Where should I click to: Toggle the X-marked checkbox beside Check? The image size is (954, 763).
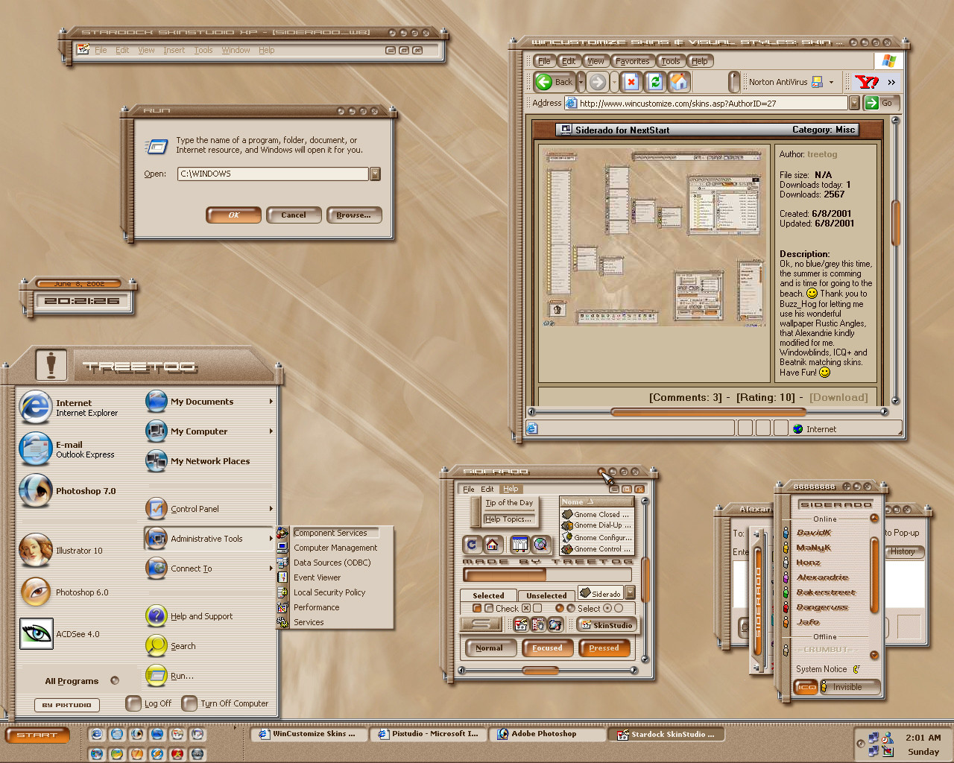tap(526, 609)
